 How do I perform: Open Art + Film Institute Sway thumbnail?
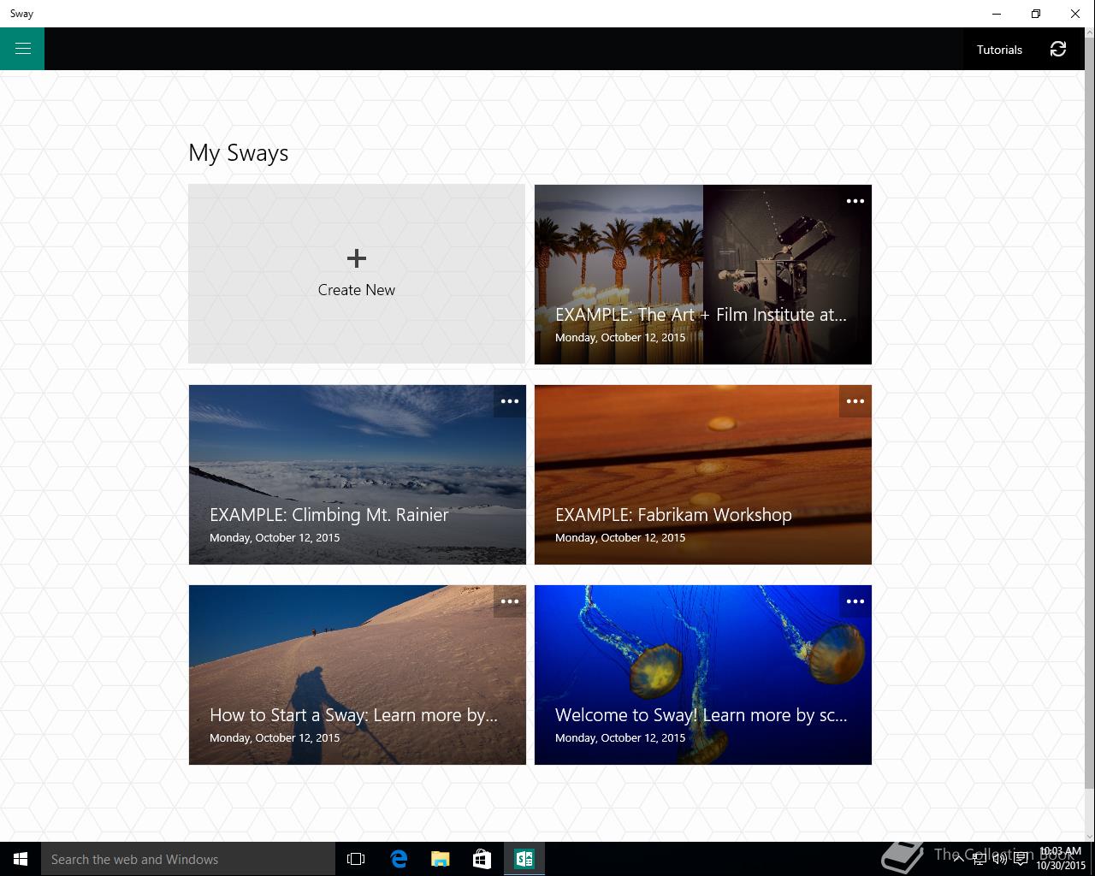[x=703, y=275]
